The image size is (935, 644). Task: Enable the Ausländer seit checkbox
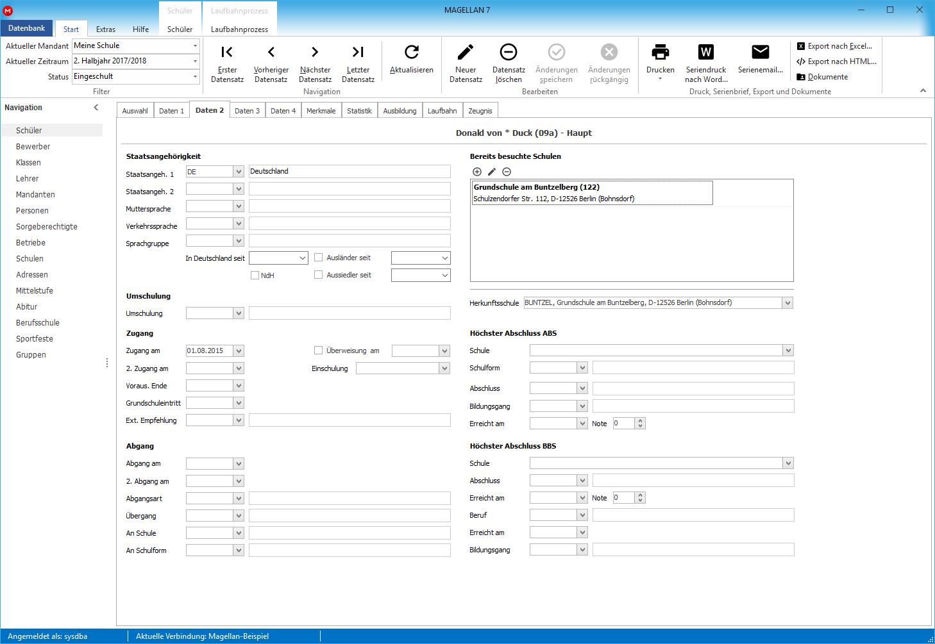(x=318, y=258)
